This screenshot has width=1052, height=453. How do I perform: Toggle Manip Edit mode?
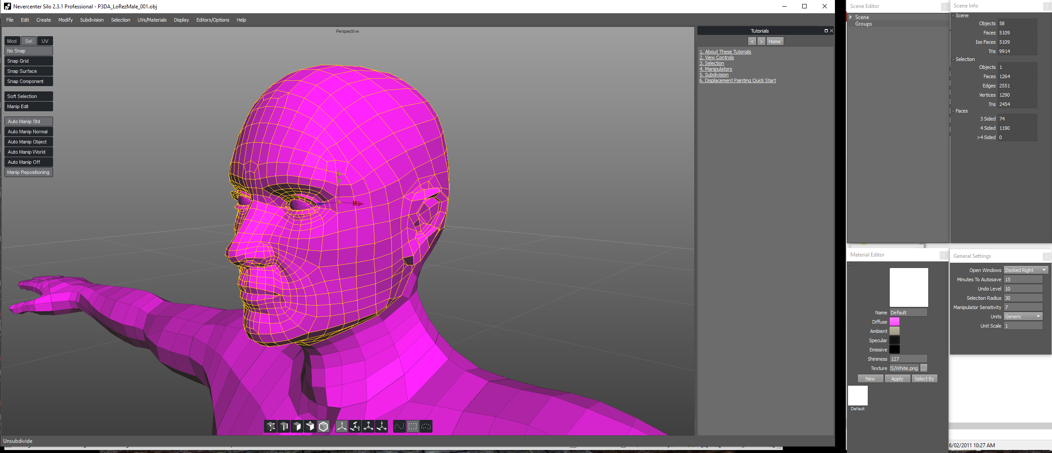(29, 106)
